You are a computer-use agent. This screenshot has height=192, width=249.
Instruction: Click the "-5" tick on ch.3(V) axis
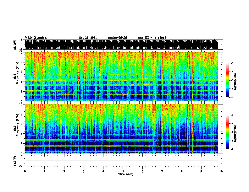click(21, 166)
